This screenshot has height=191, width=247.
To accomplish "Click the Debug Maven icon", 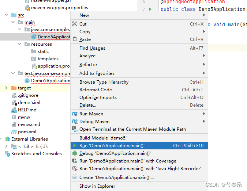I will 75,121.
